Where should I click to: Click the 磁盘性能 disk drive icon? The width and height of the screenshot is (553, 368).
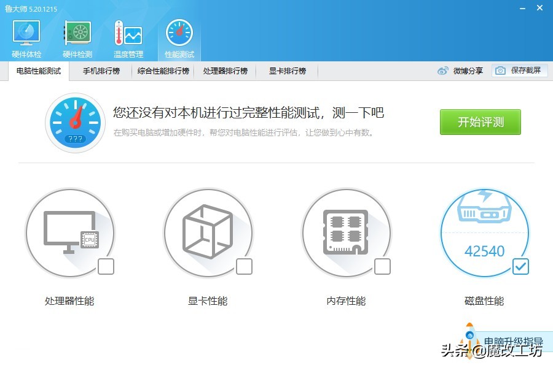point(484,206)
